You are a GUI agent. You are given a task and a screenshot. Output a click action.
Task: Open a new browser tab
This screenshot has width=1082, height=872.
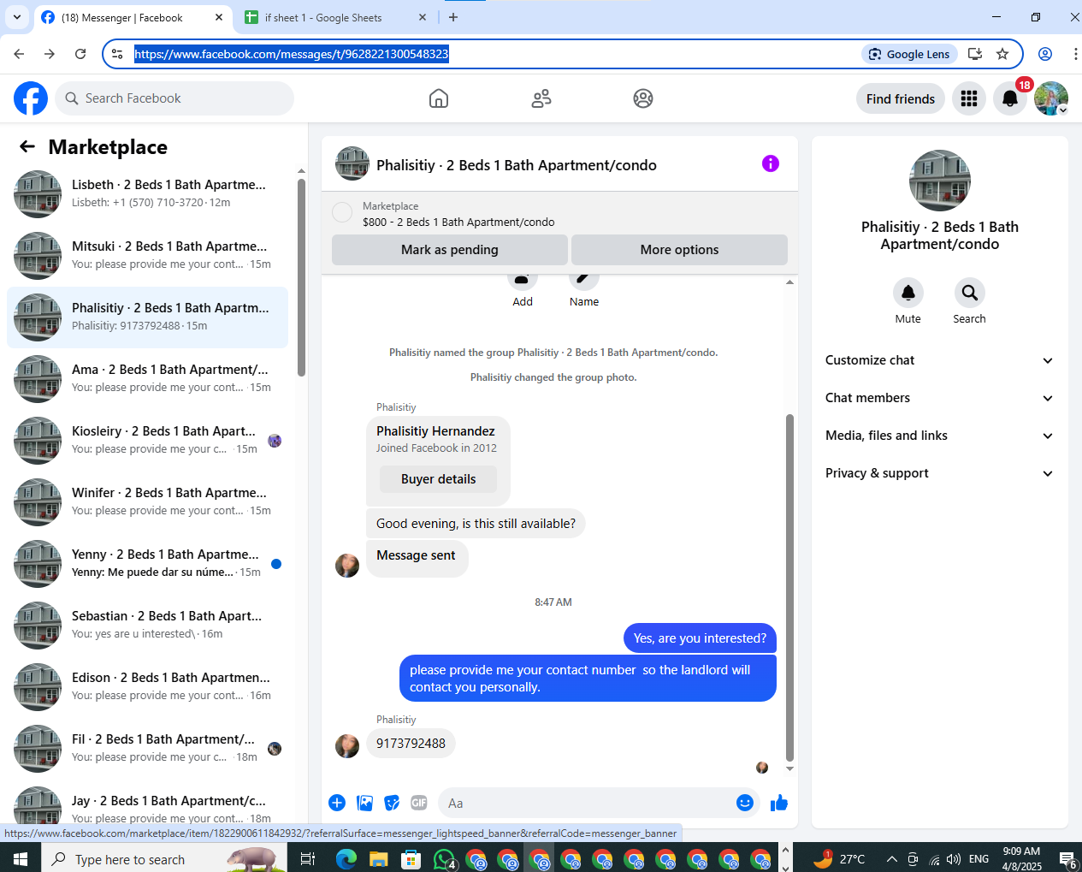coord(453,17)
